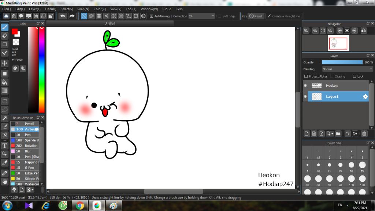Toggle the Soft Edge checkbox
The width and height of the screenshot is (375, 211).
click(x=220, y=16)
